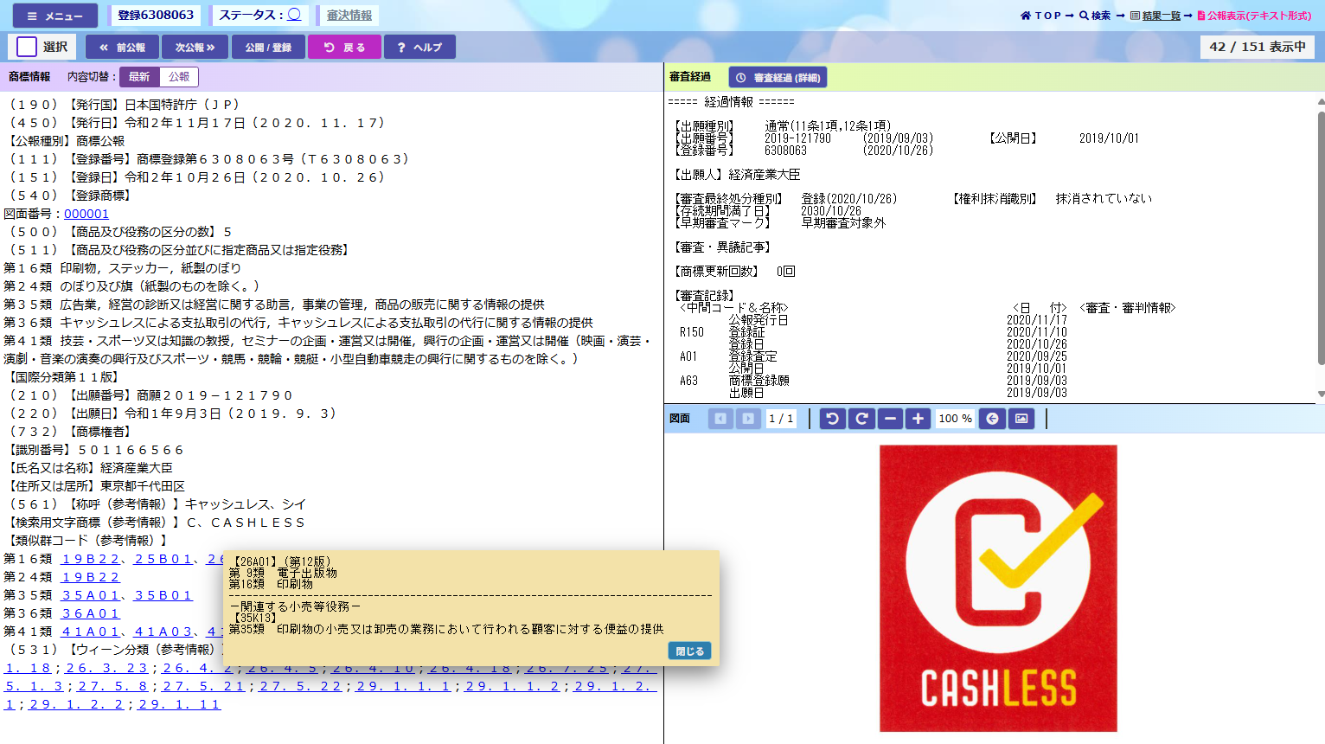The image size is (1325, 744).
Task: Open the ヘルプ help button
Action: (419, 47)
